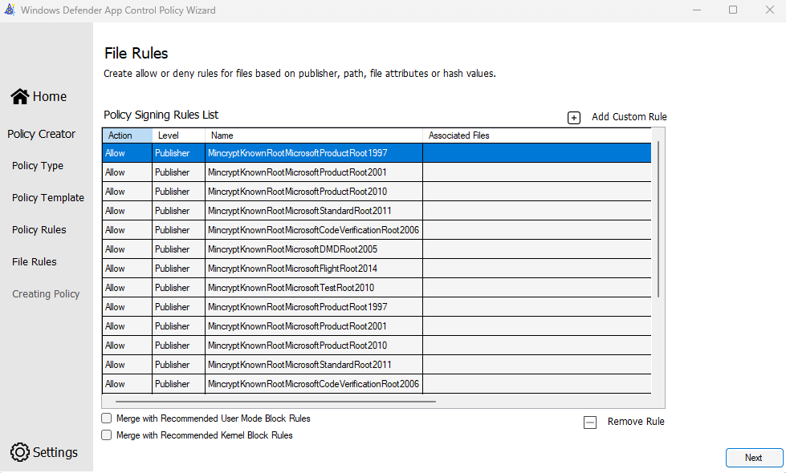Open Settings from the sidebar label
This screenshot has height=473, width=786.
coord(55,452)
